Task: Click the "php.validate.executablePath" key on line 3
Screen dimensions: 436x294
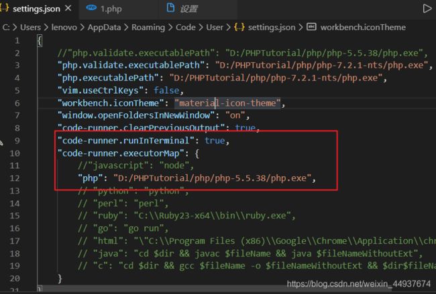Action: 131,66
